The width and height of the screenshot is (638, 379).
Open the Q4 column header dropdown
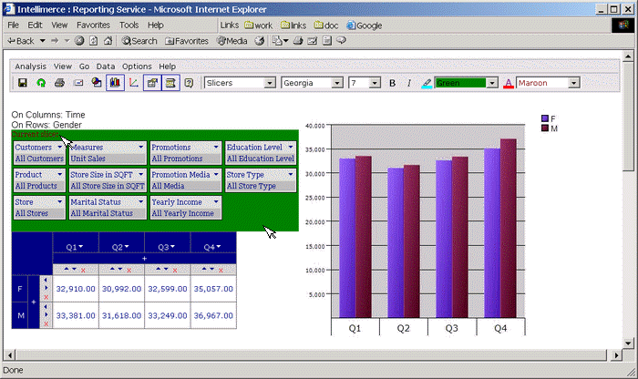click(219, 247)
